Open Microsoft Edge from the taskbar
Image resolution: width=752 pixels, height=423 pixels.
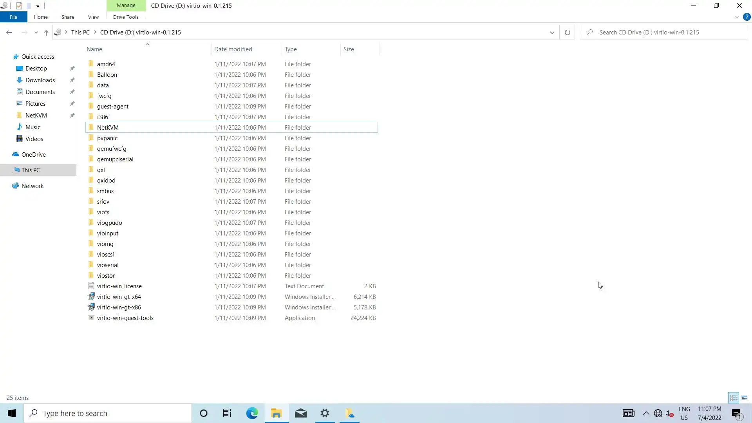[252, 413]
